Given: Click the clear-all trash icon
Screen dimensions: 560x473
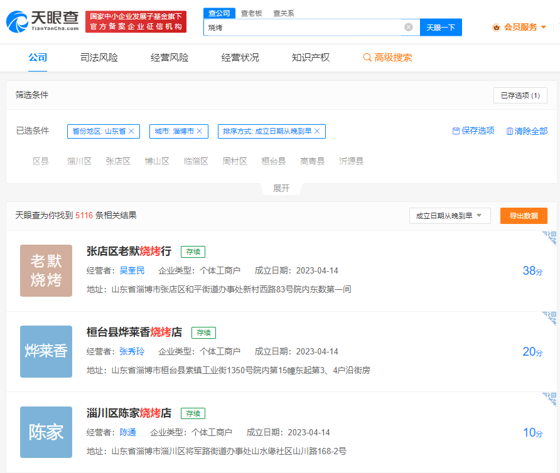Looking at the screenshot, I should (x=510, y=131).
